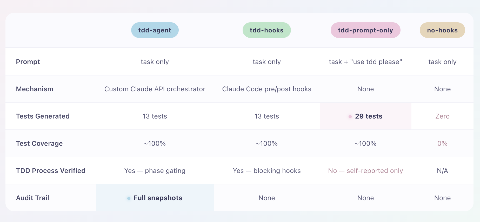Click the tdd-prompt-only pink badge

click(x=365, y=30)
